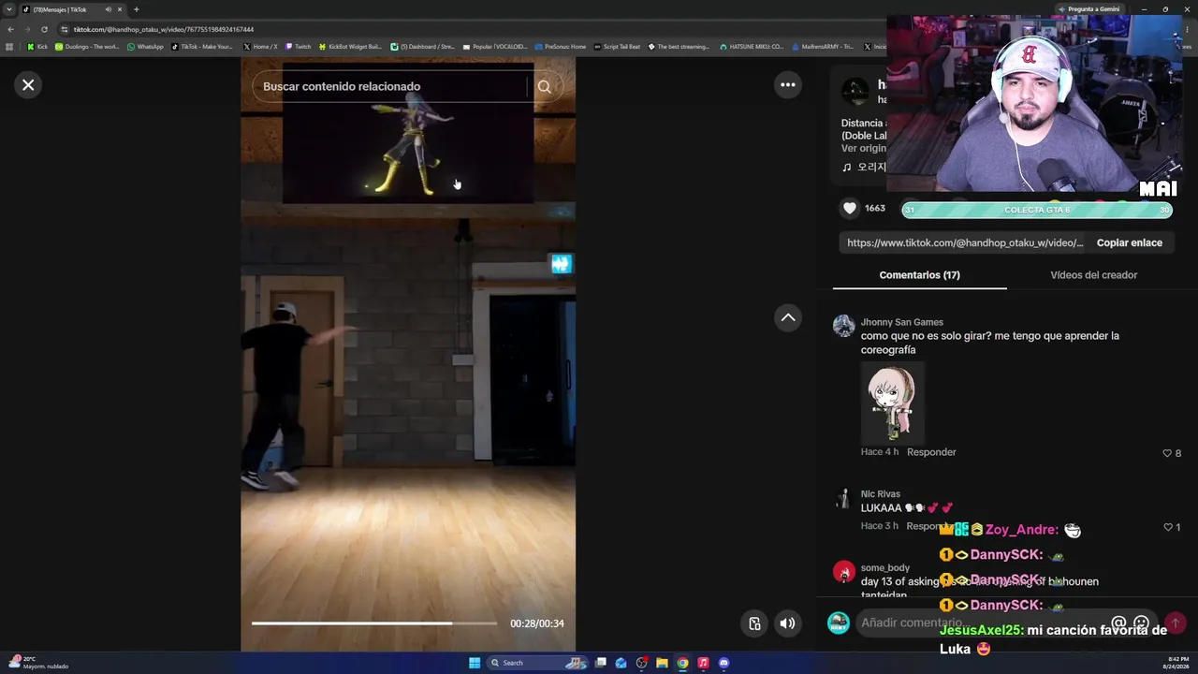The image size is (1198, 674).
Task: Insert a mention with the @ icon
Action: click(1118, 623)
